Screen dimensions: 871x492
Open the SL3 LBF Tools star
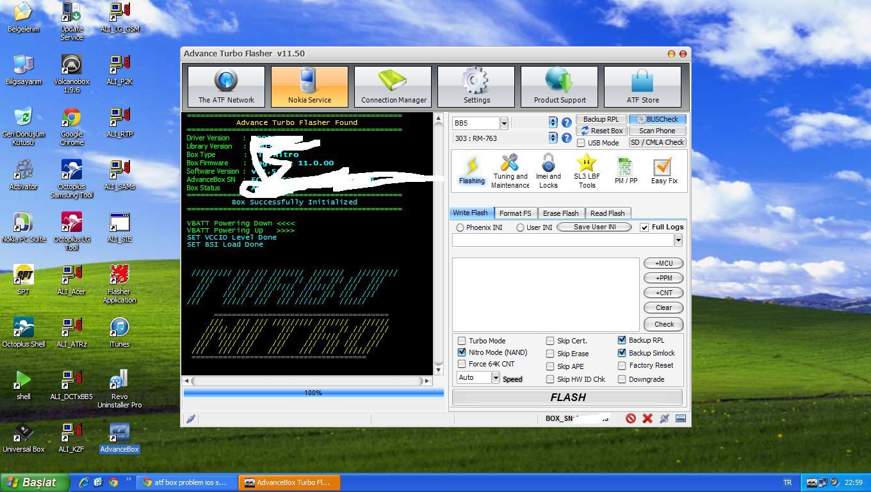point(587,170)
